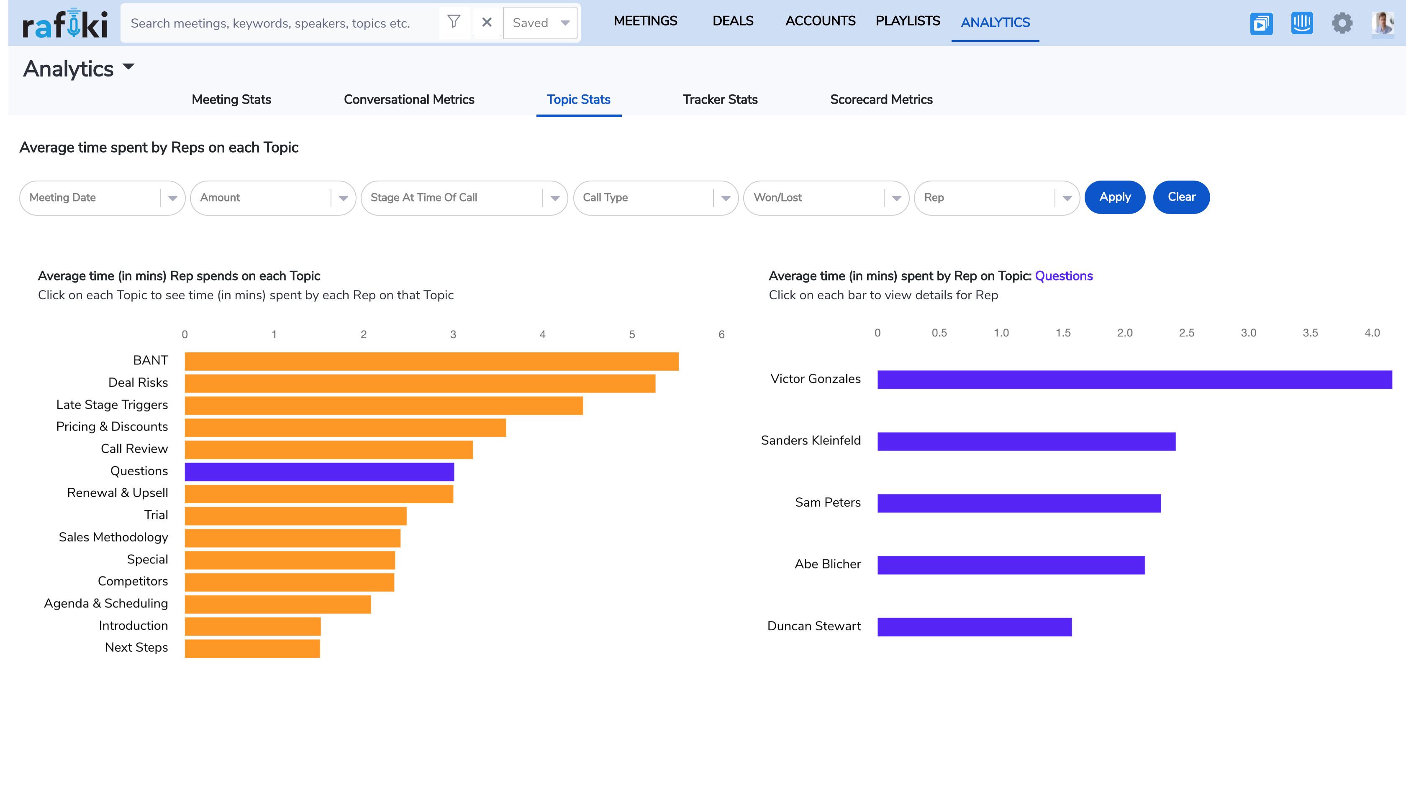Open the user profile avatar
This screenshot has width=1406, height=790.
[1383, 23]
